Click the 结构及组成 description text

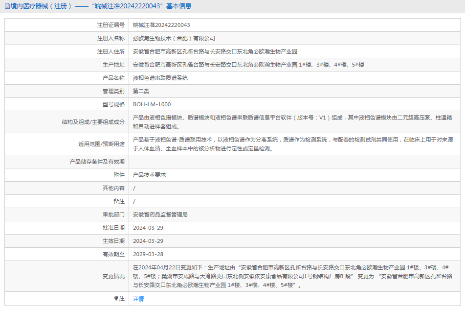(x=292, y=122)
